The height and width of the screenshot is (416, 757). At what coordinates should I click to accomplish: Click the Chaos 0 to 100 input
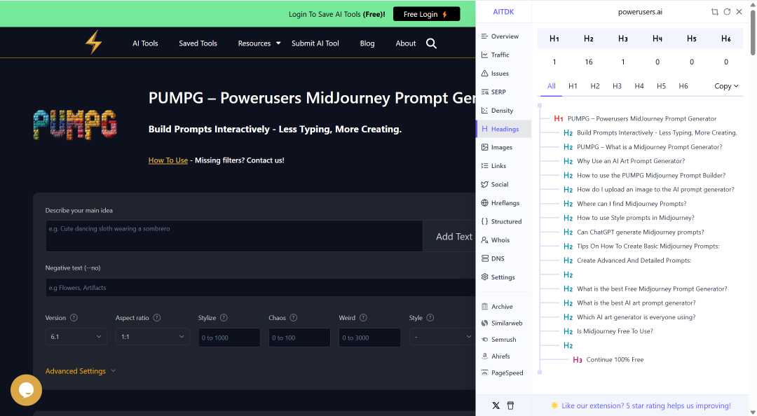pos(299,338)
